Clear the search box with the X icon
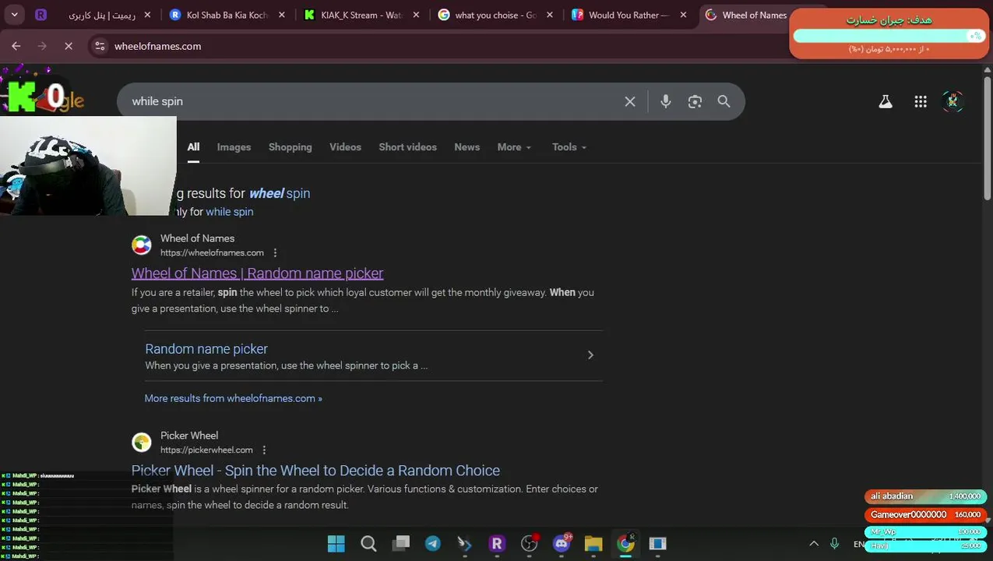Screen dimensions: 993x561 630,101
